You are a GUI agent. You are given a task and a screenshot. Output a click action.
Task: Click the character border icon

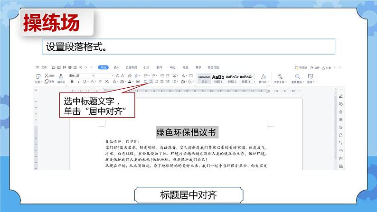tap(138, 82)
